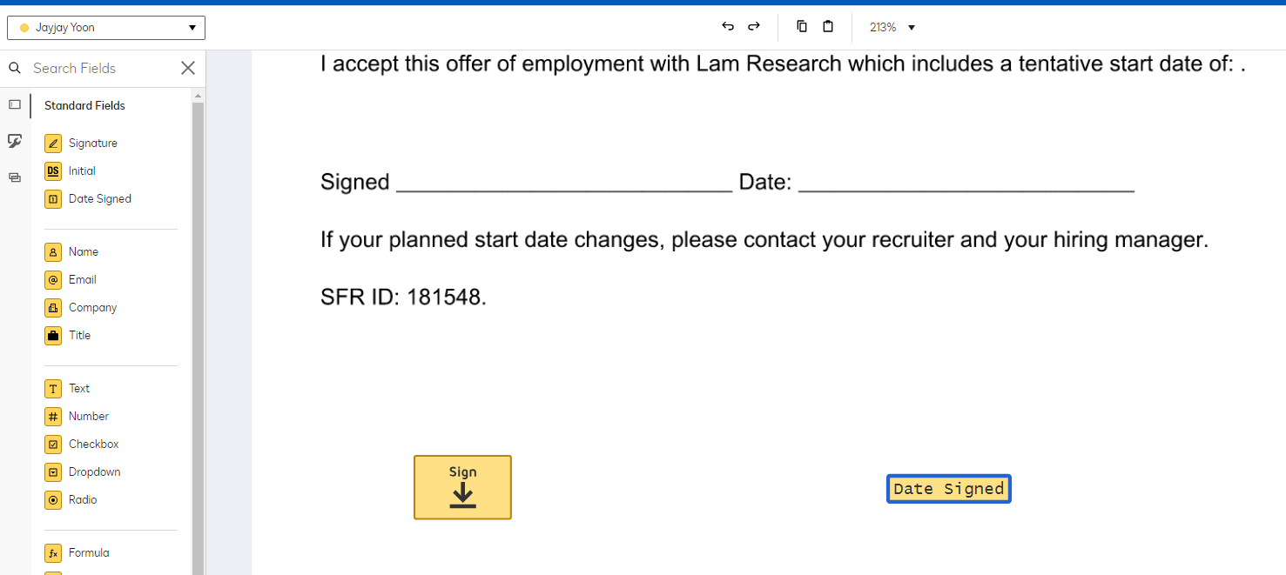1286x575 pixels.
Task: Choose the Dropdown field type
Action: (x=83, y=472)
